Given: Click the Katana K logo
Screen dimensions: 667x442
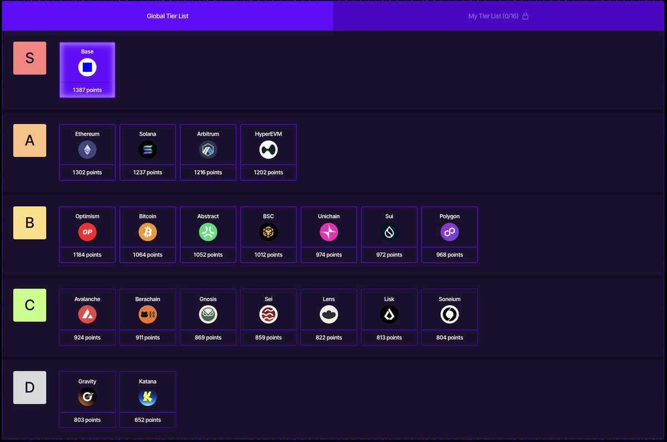Looking at the screenshot, I should click(148, 397).
